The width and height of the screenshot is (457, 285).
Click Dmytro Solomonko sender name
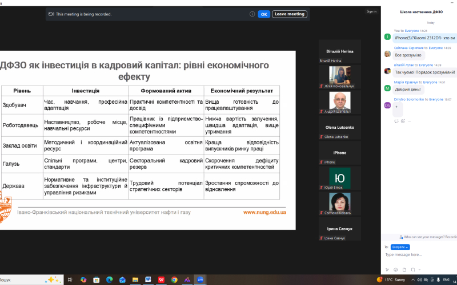coord(409,99)
